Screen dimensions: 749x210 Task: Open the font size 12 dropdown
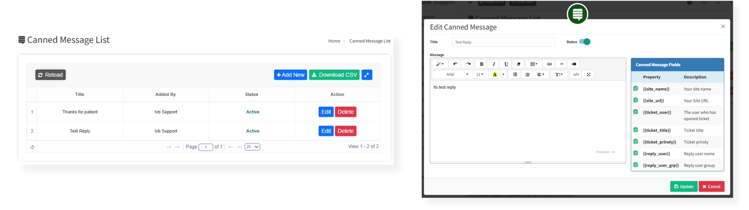coord(480,74)
